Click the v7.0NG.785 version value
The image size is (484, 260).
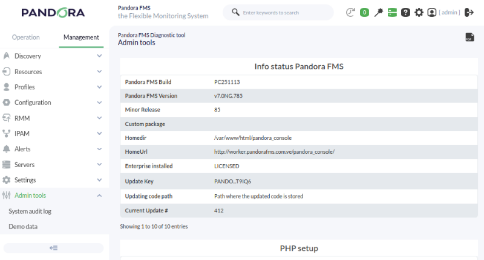(x=229, y=96)
